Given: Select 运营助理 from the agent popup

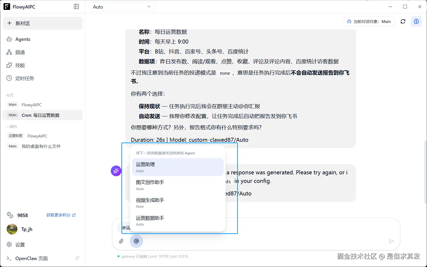Looking at the screenshot, I should 178,167.
